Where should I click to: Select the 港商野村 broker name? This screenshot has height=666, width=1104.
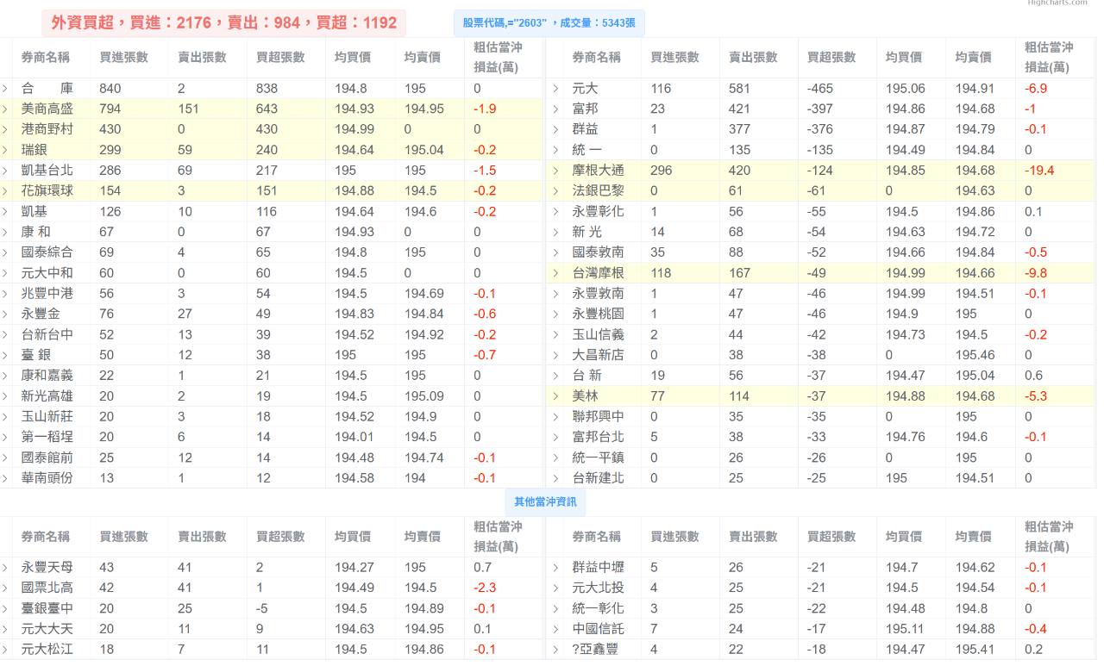[x=47, y=129]
